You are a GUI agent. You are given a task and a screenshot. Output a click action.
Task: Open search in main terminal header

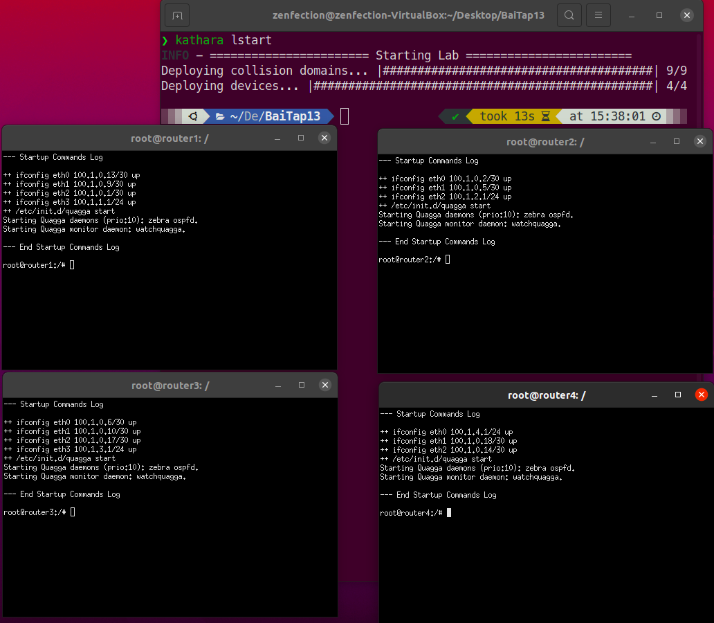[569, 15]
